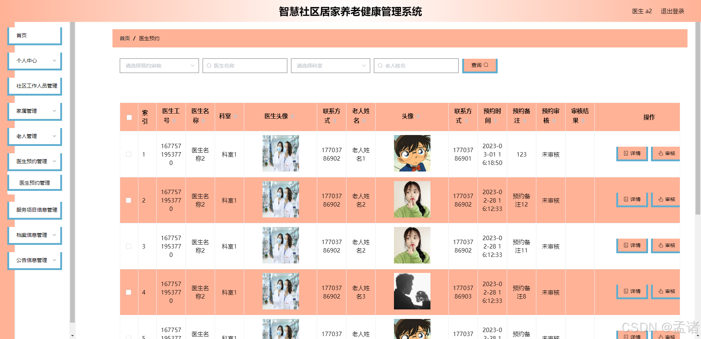Click the 首页 breadcrumb link

point(125,38)
